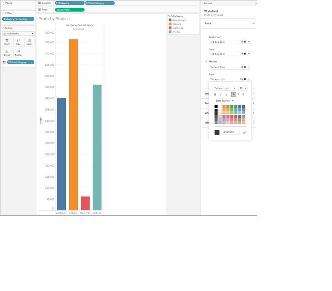The width and height of the screenshot is (332, 291).
Task: Select center text alignment icon
Action: (x=238, y=94)
